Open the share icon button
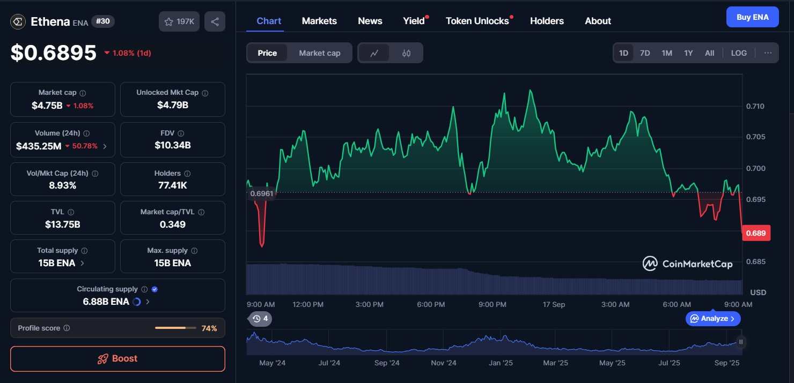This screenshot has width=794, height=383. point(215,21)
